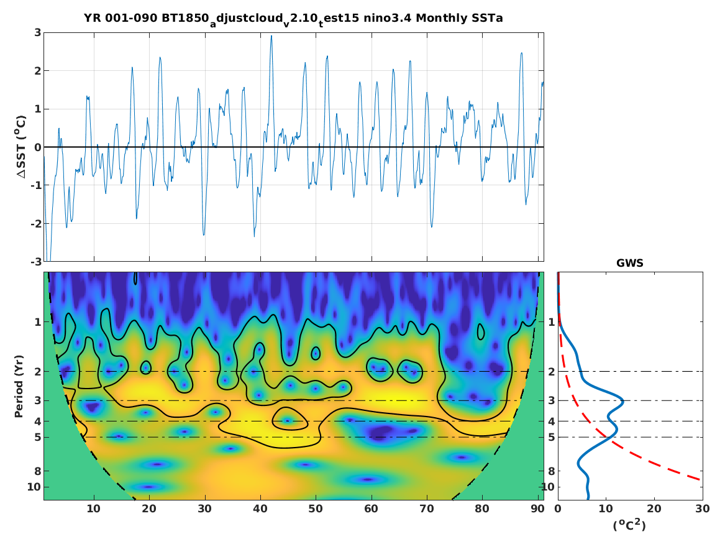This screenshot has width=725, height=544.
Task: Click the GWS x-axis tick label 0
Action: (x=558, y=509)
